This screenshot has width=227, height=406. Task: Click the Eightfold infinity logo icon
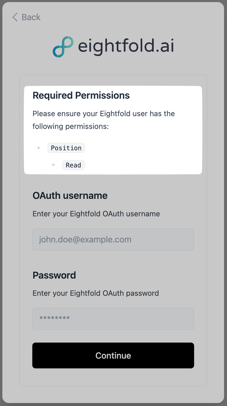(63, 47)
